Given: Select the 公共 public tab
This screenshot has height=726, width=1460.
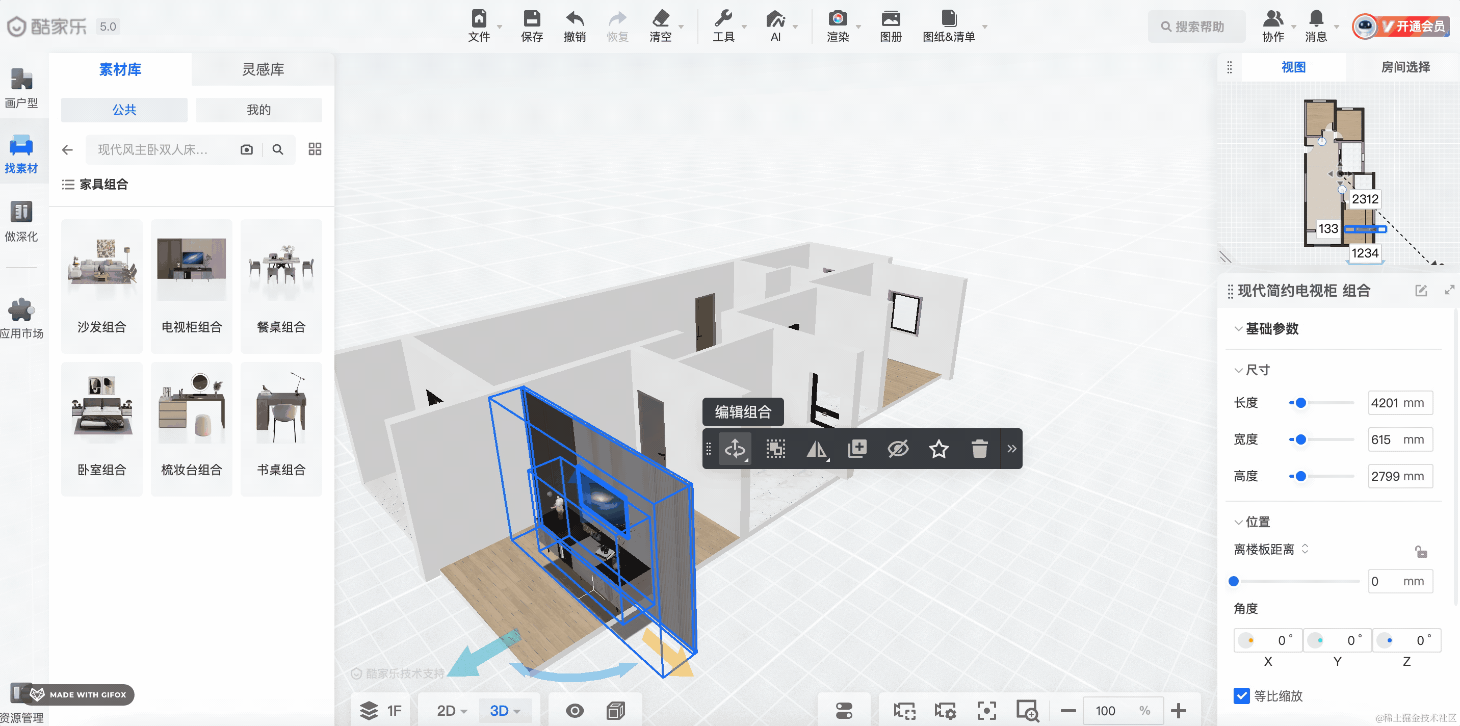Looking at the screenshot, I should tap(124, 110).
